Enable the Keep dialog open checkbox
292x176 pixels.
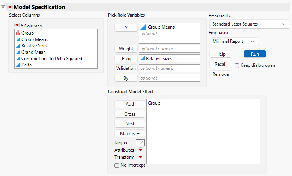click(x=237, y=65)
